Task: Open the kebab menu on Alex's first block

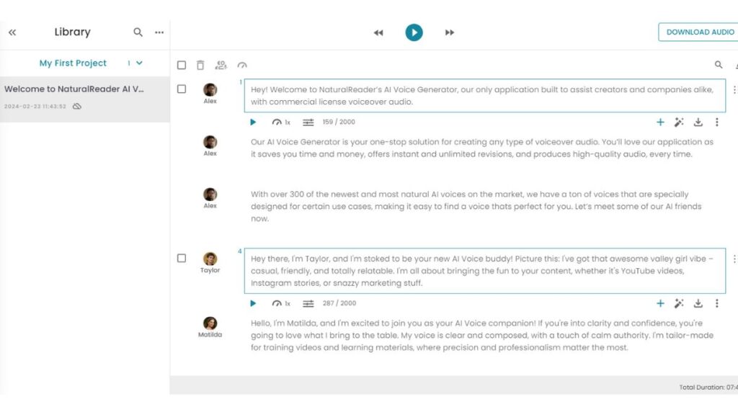Action: point(734,89)
